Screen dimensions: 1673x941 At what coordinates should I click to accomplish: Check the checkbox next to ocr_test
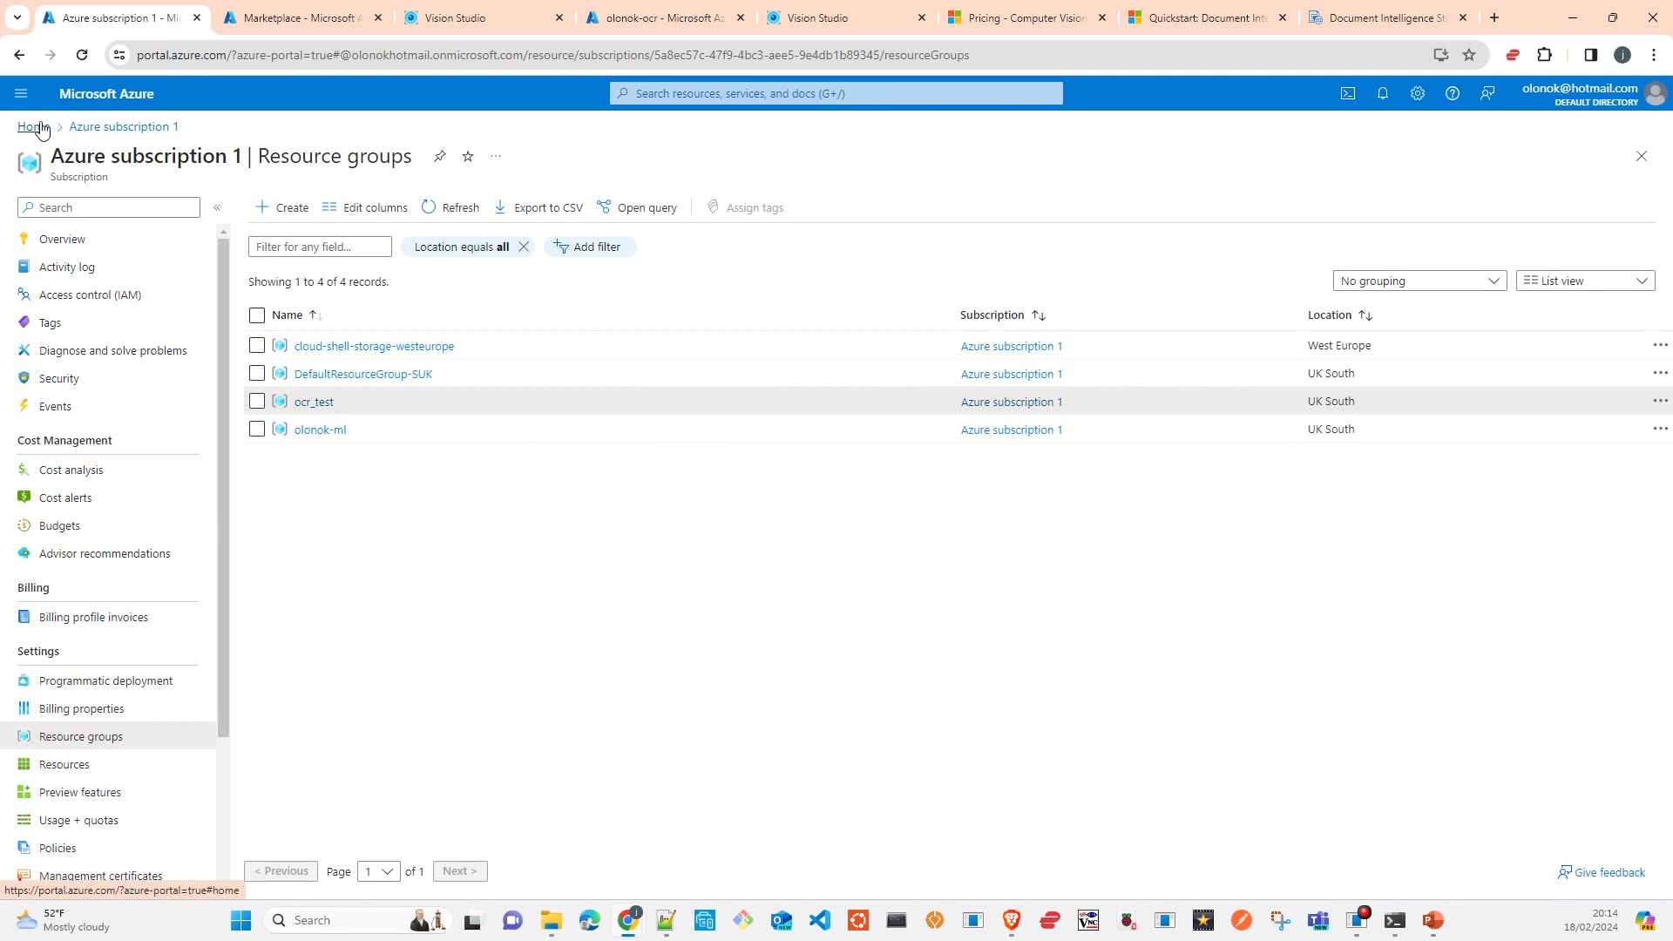click(256, 401)
